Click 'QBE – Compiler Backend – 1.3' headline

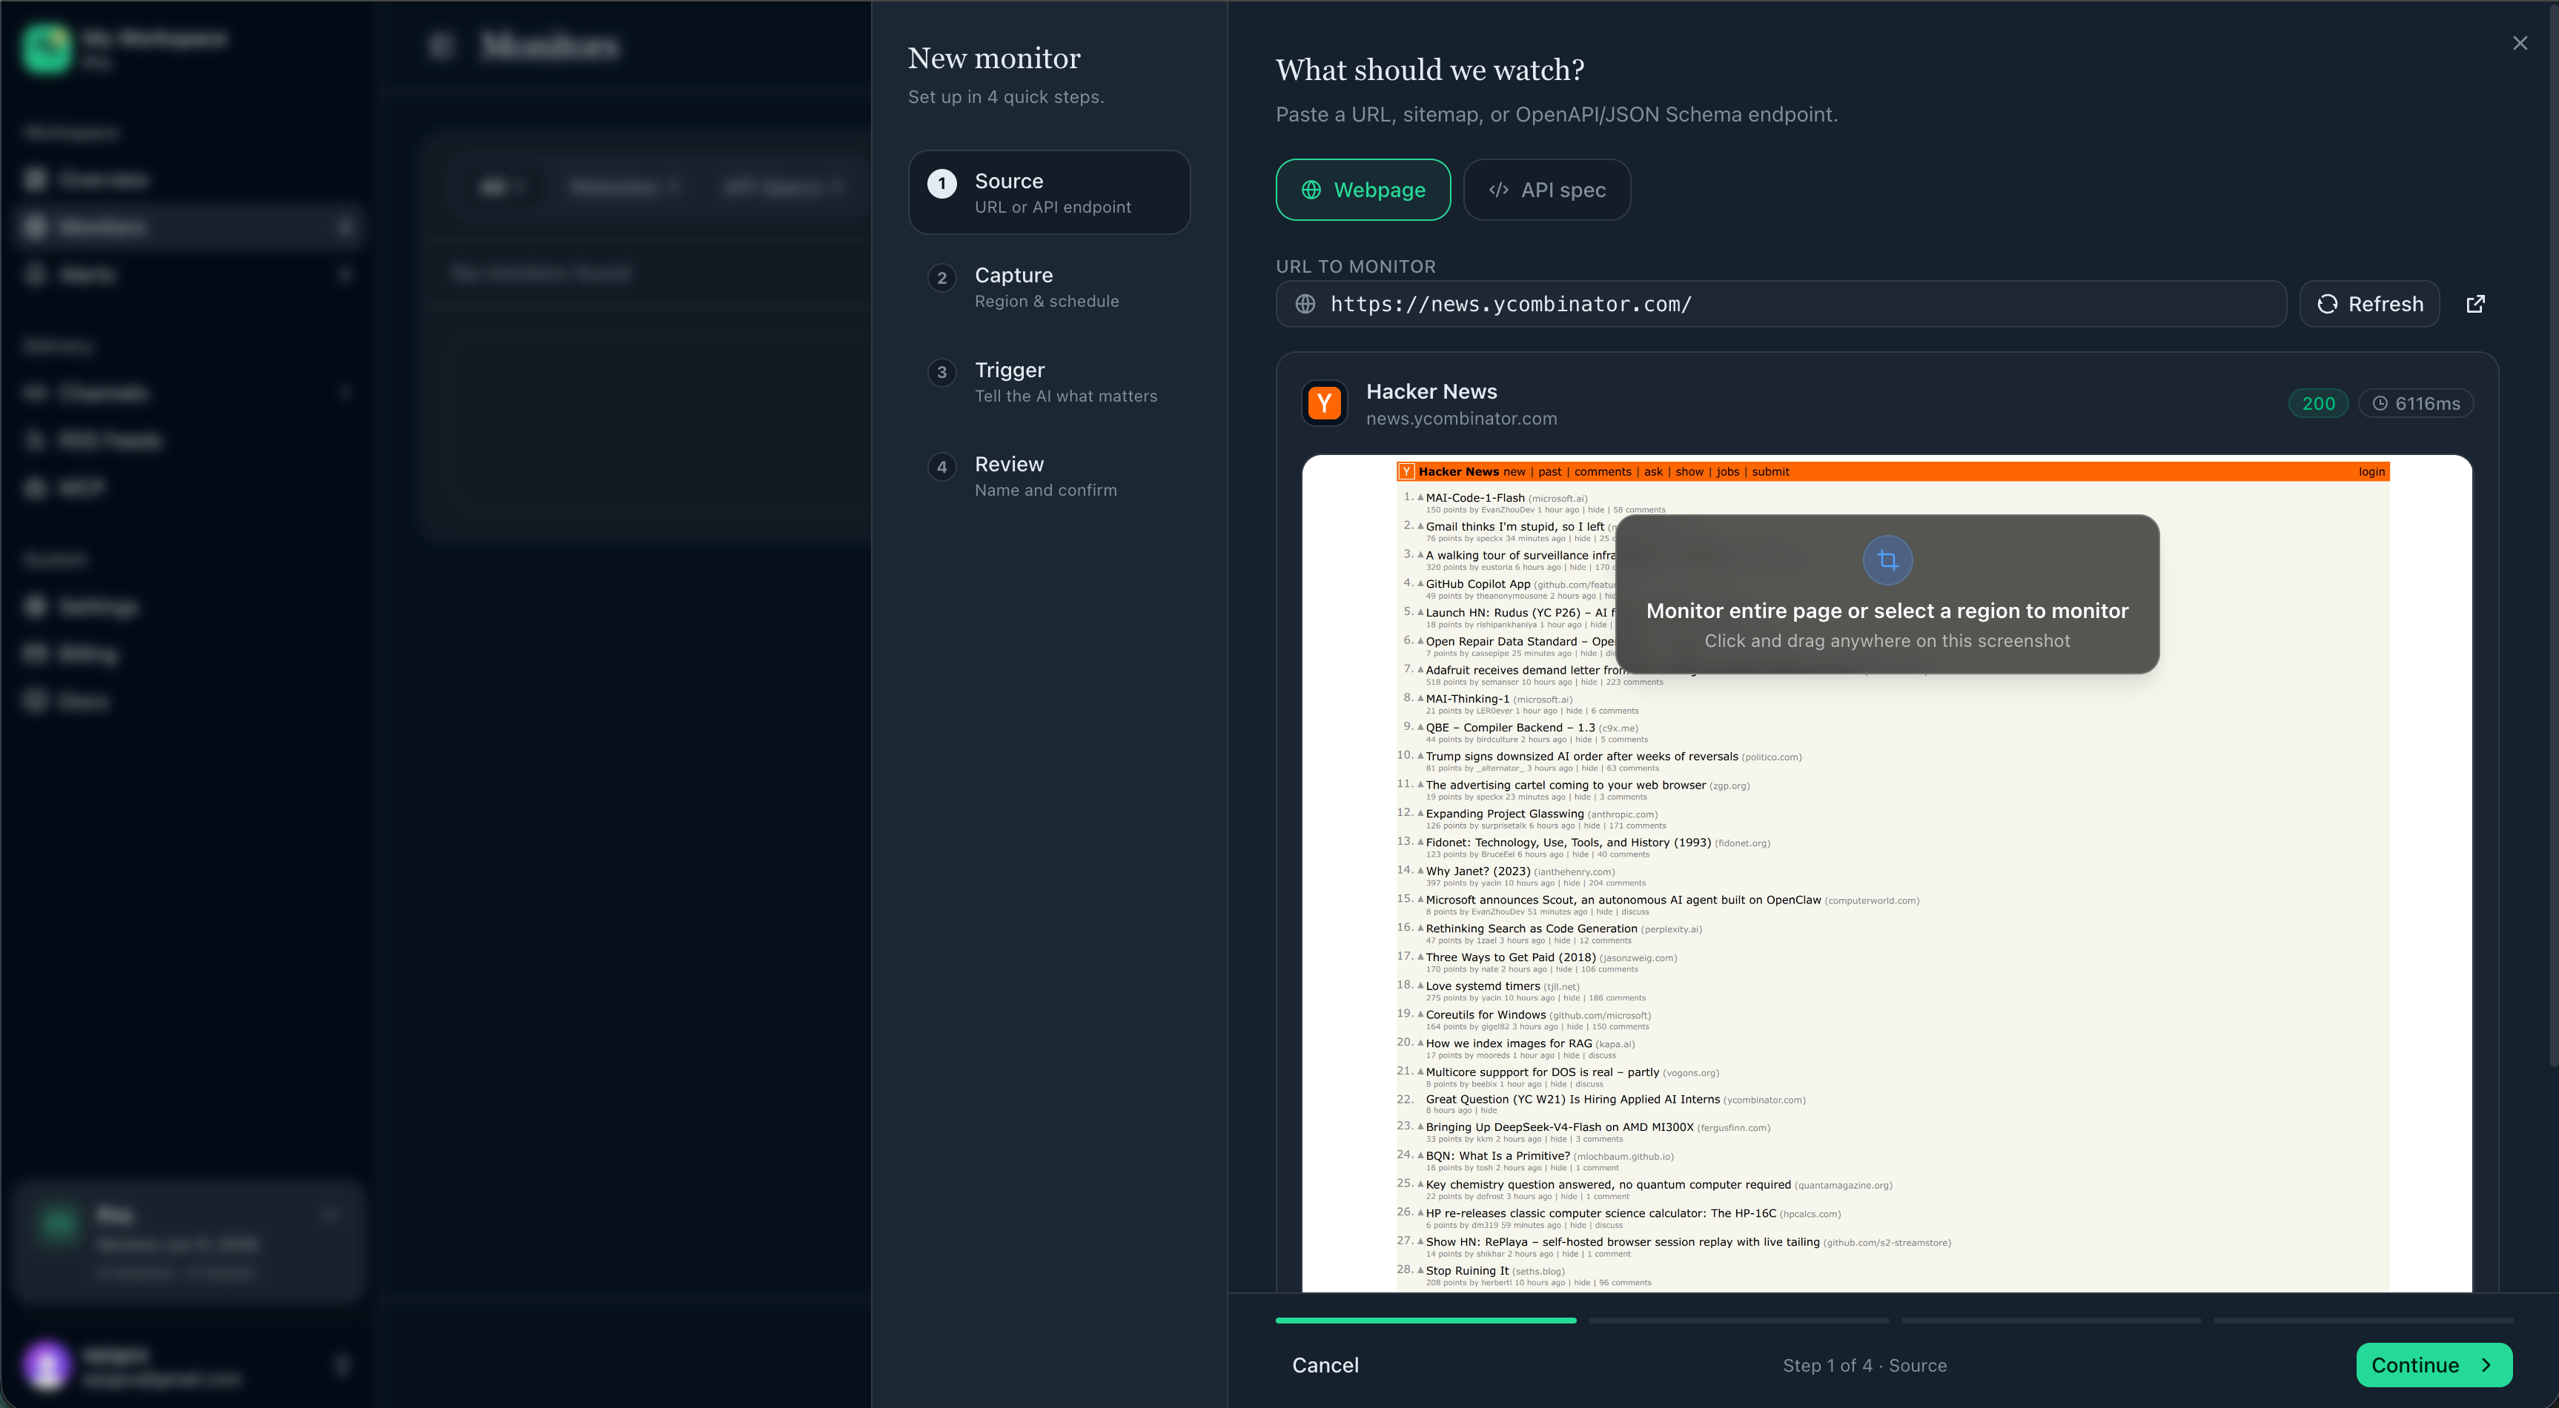[1510, 728]
